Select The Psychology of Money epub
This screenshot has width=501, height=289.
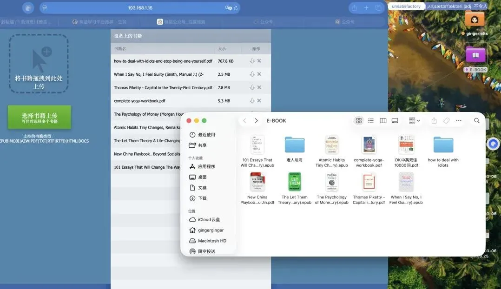(x=332, y=189)
